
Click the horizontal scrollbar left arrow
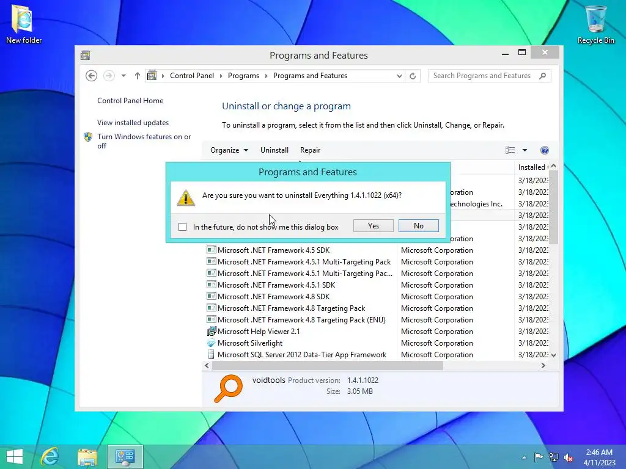[207, 365]
